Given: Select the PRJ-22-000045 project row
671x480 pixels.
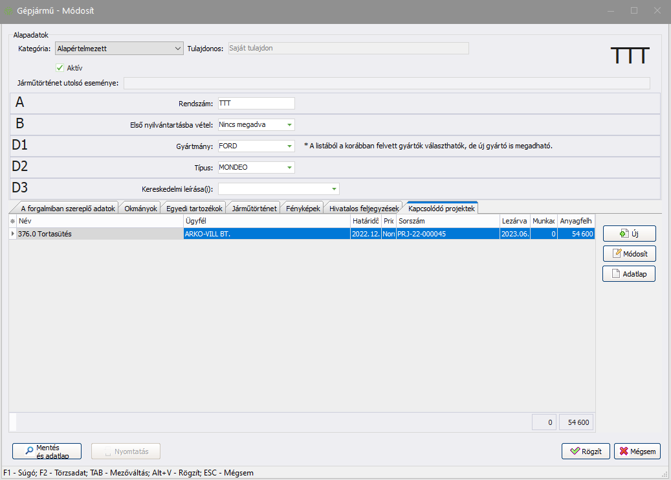Looking at the screenshot, I should pos(446,234).
